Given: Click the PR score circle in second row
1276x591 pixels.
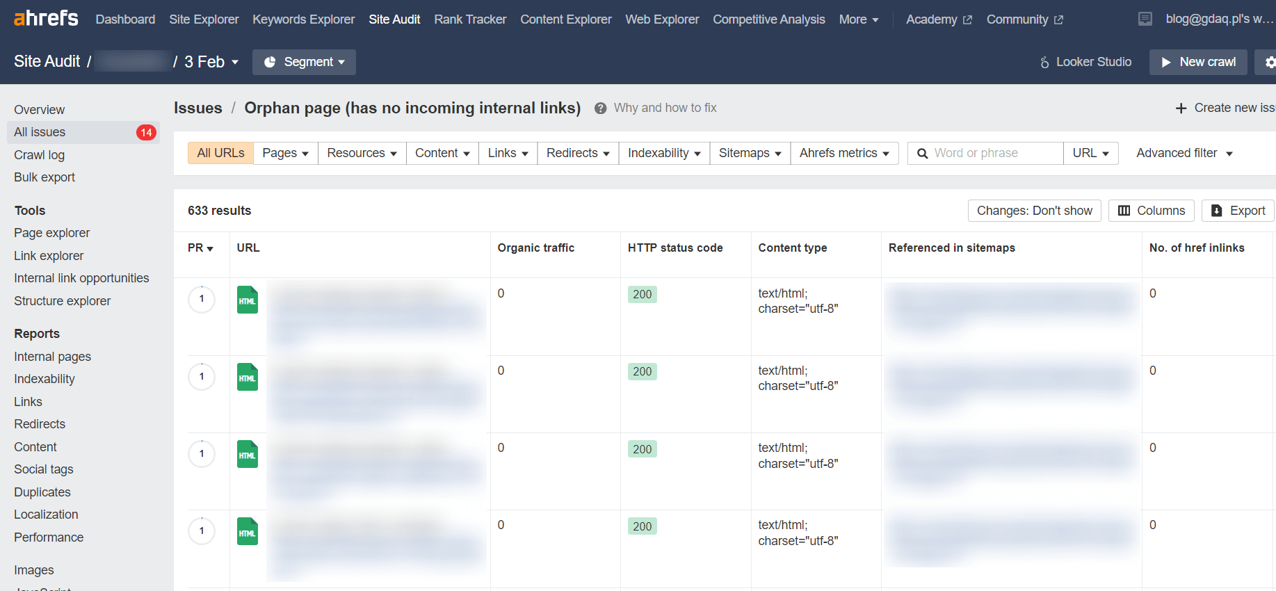Looking at the screenshot, I should click(x=202, y=377).
